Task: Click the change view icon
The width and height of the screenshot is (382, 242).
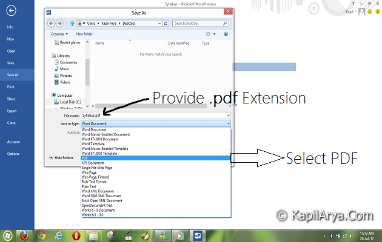Action: pyautogui.click(x=209, y=34)
